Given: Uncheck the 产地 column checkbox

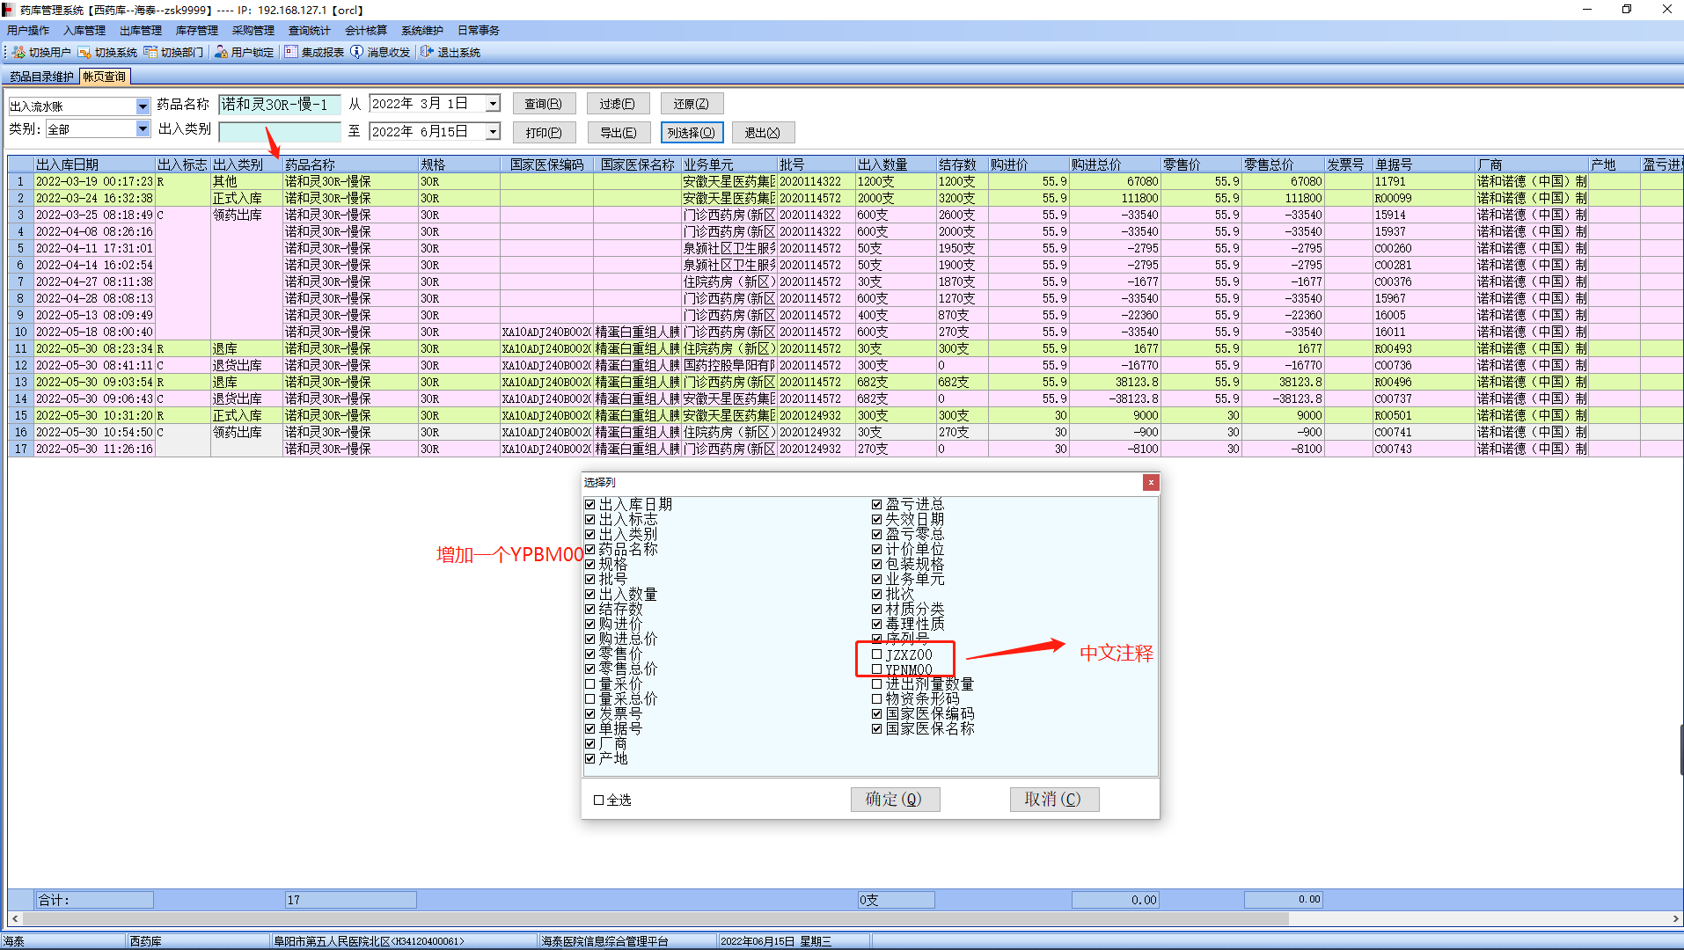Looking at the screenshot, I should (x=590, y=759).
